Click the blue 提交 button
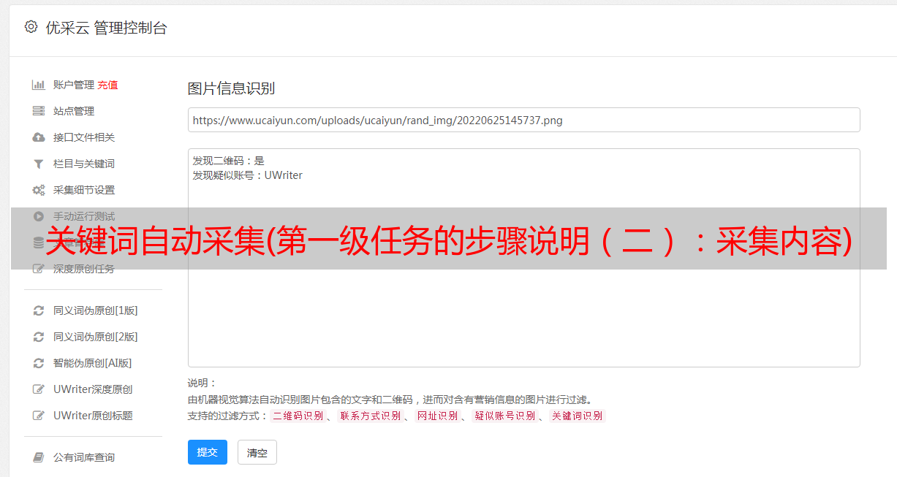Viewport: 897px width, 477px height. [x=208, y=452]
